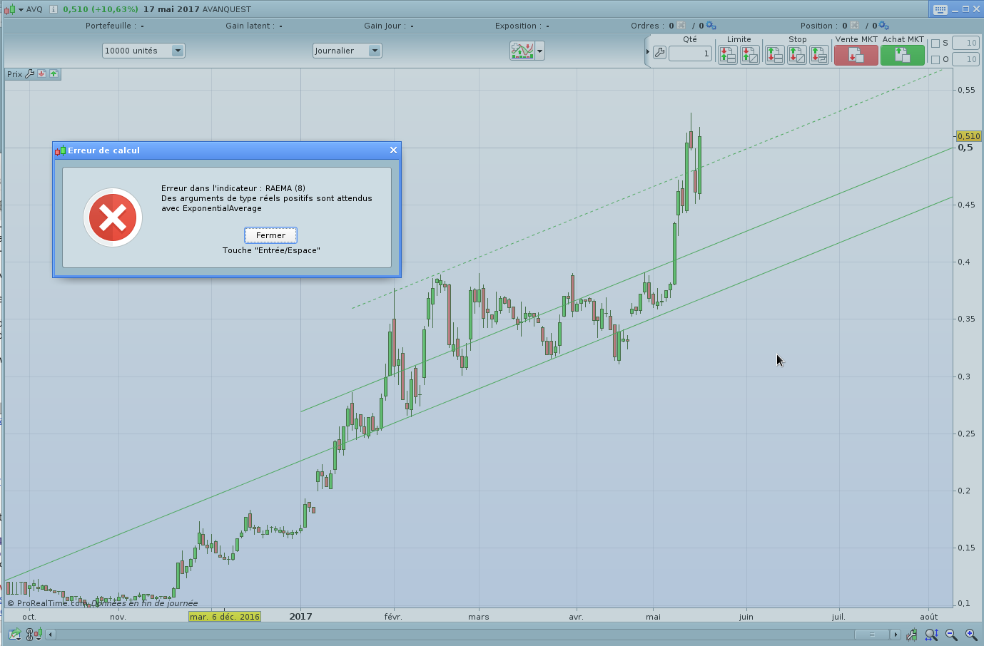Click the price label 0,510 on the axis
984x646 pixels.
tap(969, 135)
